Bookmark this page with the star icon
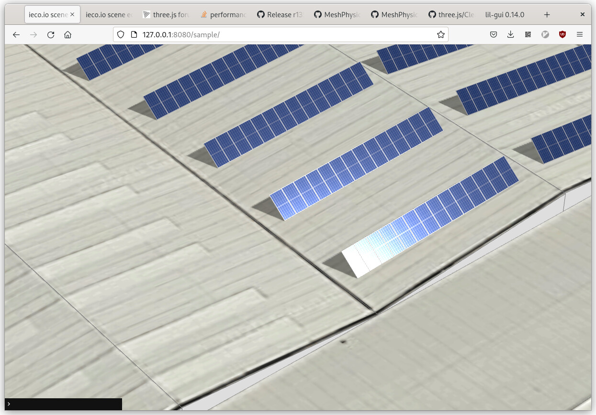Image resolution: width=596 pixels, height=415 pixels. pos(440,34)
